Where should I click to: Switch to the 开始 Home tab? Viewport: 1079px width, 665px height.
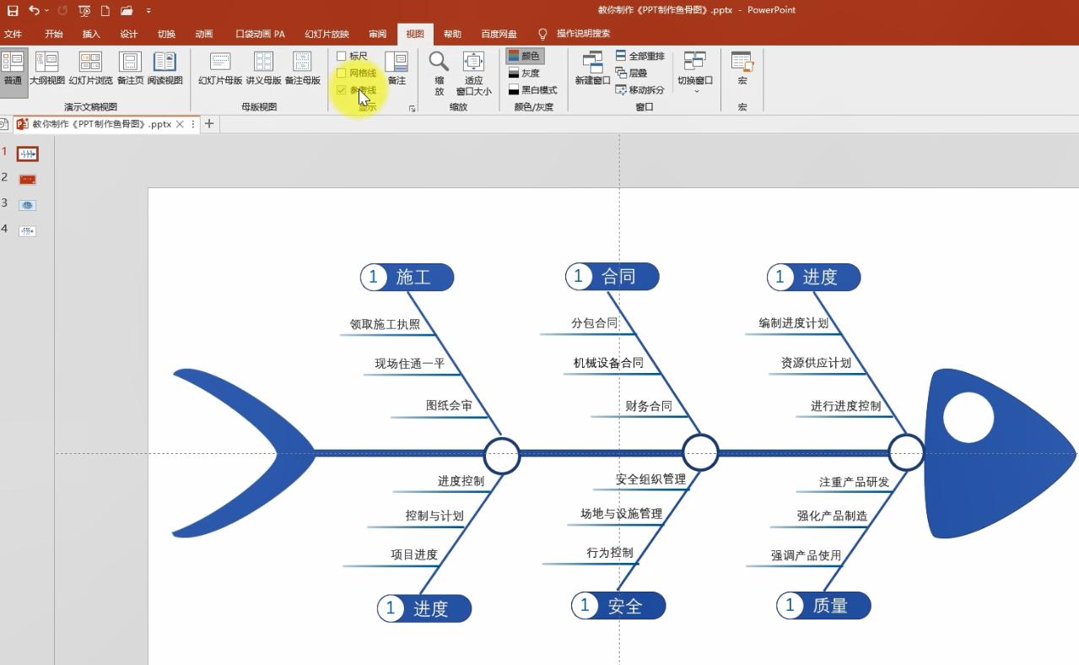tap(54, 34)
